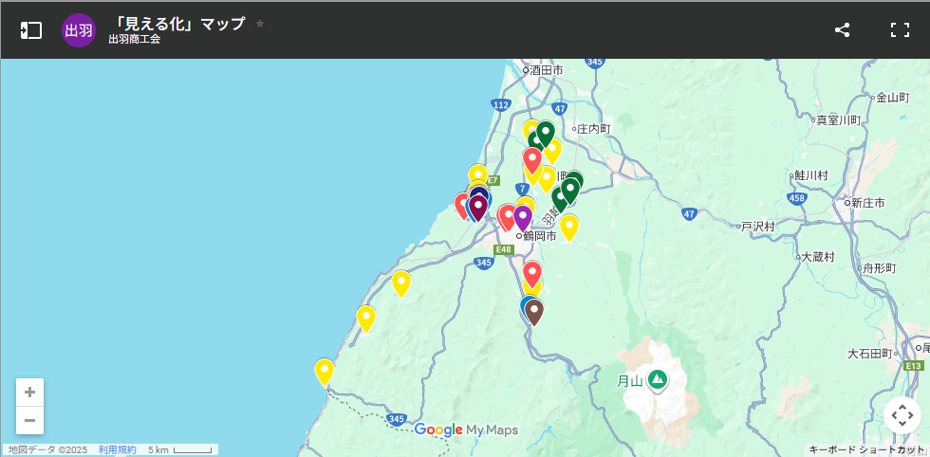Click the 月山 mountain marker icon
The height and width of the screenshot is (457, 930).
pyautogui.click(x=657, y=381)
